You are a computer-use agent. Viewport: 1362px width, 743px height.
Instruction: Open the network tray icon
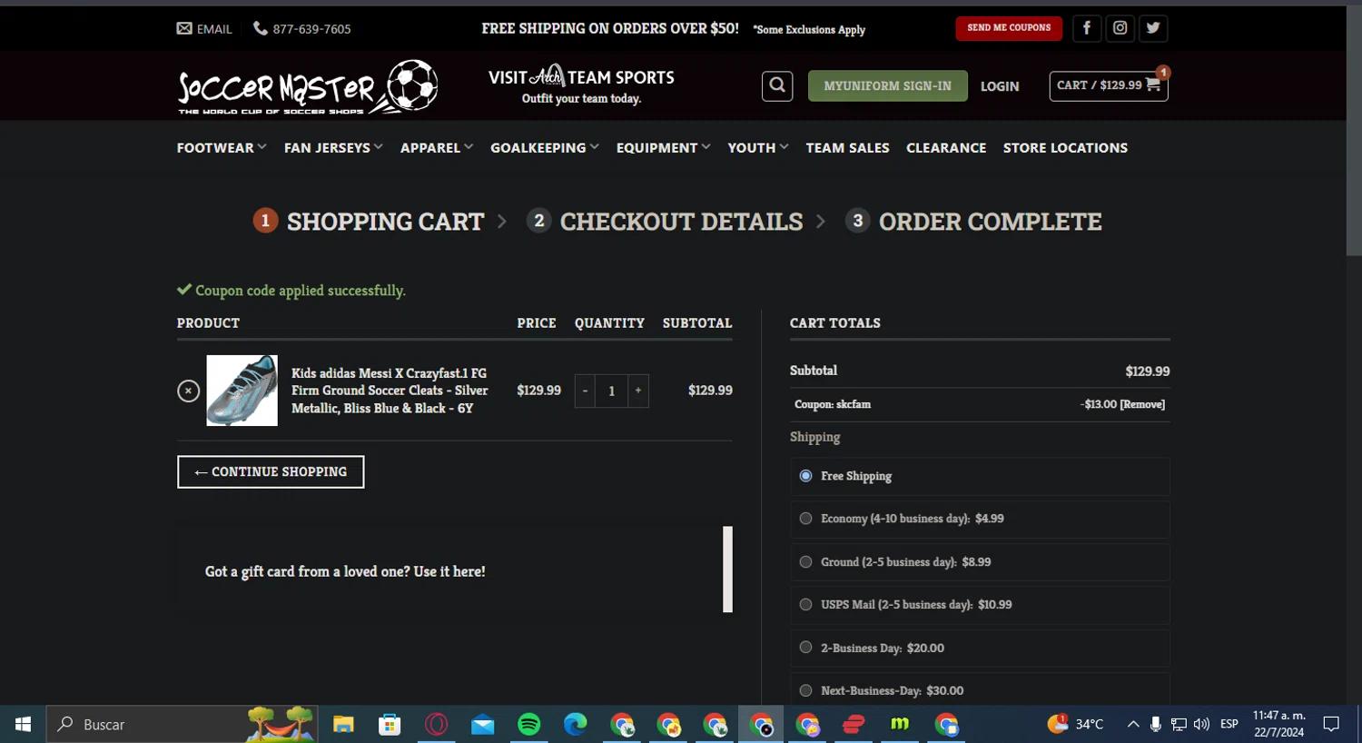pos(1179,724)
